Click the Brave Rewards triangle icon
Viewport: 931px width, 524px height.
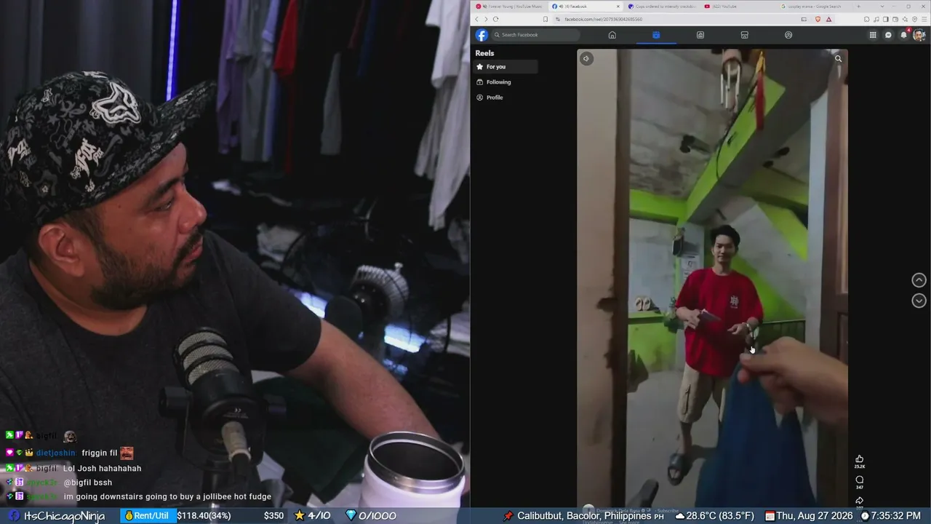(x=829, y=19)
